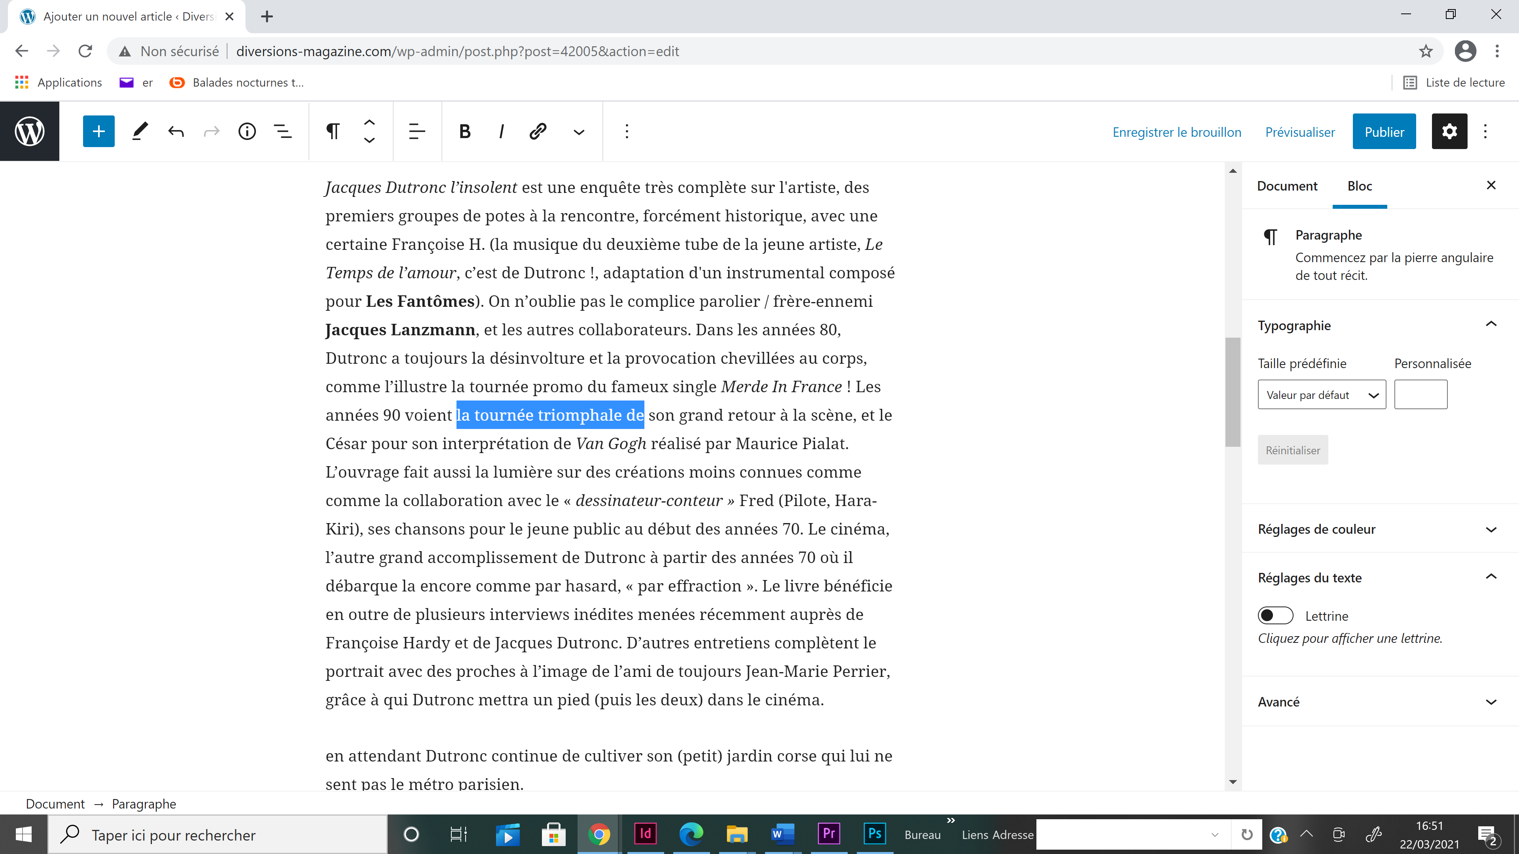The image size is (1519, 854).
Task: Open a new browser tab
Action: point(267,17)
